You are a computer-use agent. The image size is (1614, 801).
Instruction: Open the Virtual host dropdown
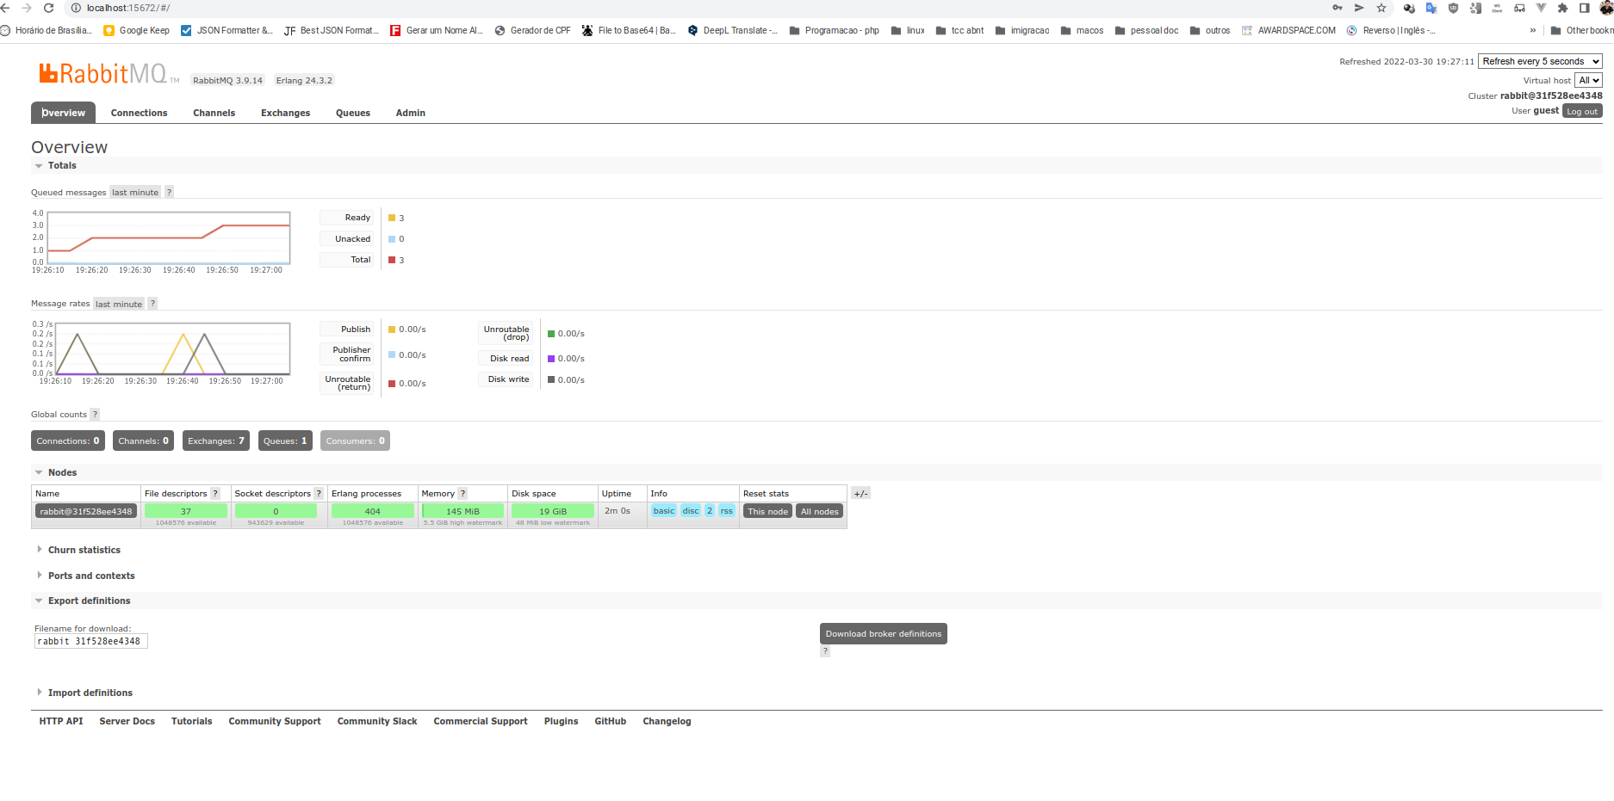pos(1588,80)
